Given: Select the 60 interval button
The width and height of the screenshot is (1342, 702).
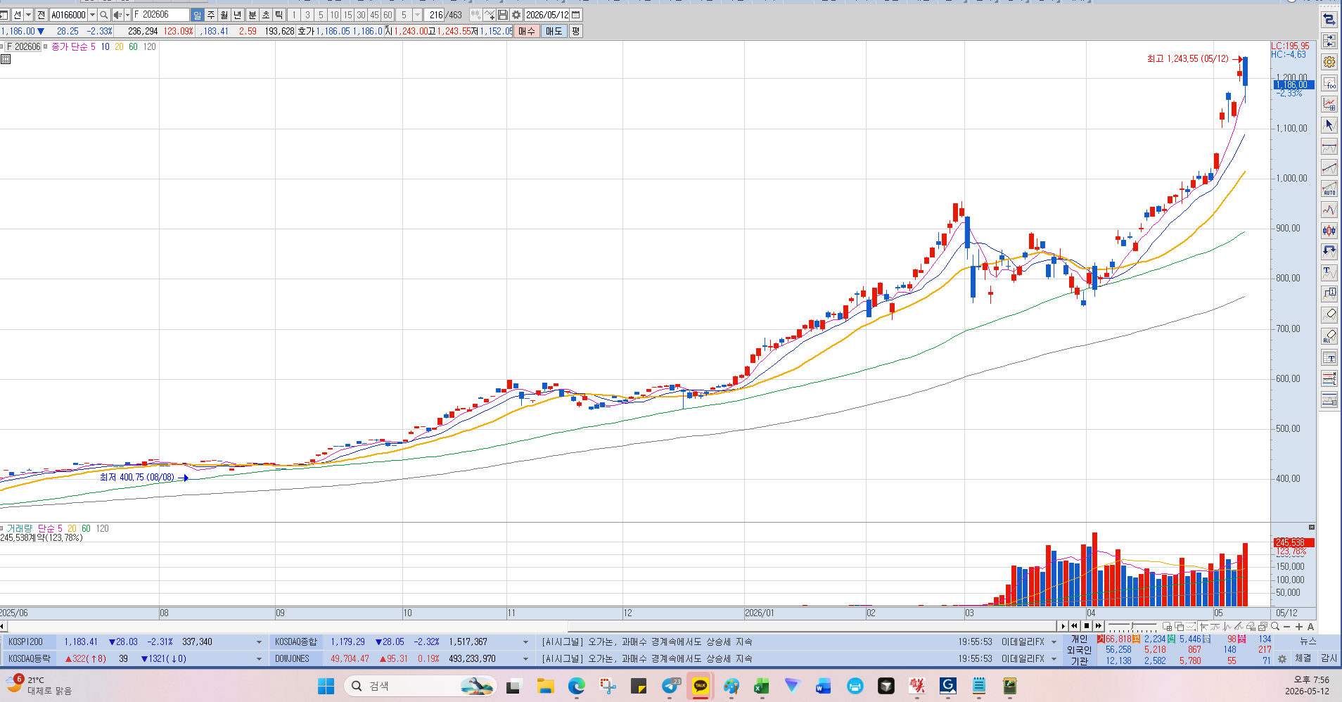Looking at the screenshot, I should [x=388, y=15].
